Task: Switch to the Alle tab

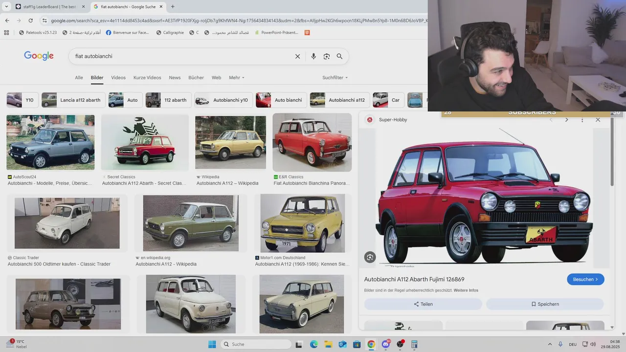Action: 79,78
